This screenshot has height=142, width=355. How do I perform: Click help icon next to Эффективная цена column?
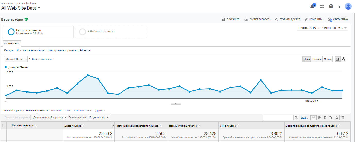point(339,126)
